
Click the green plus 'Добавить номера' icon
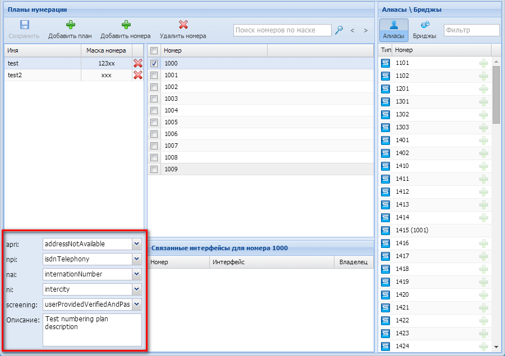coord(126,25)
